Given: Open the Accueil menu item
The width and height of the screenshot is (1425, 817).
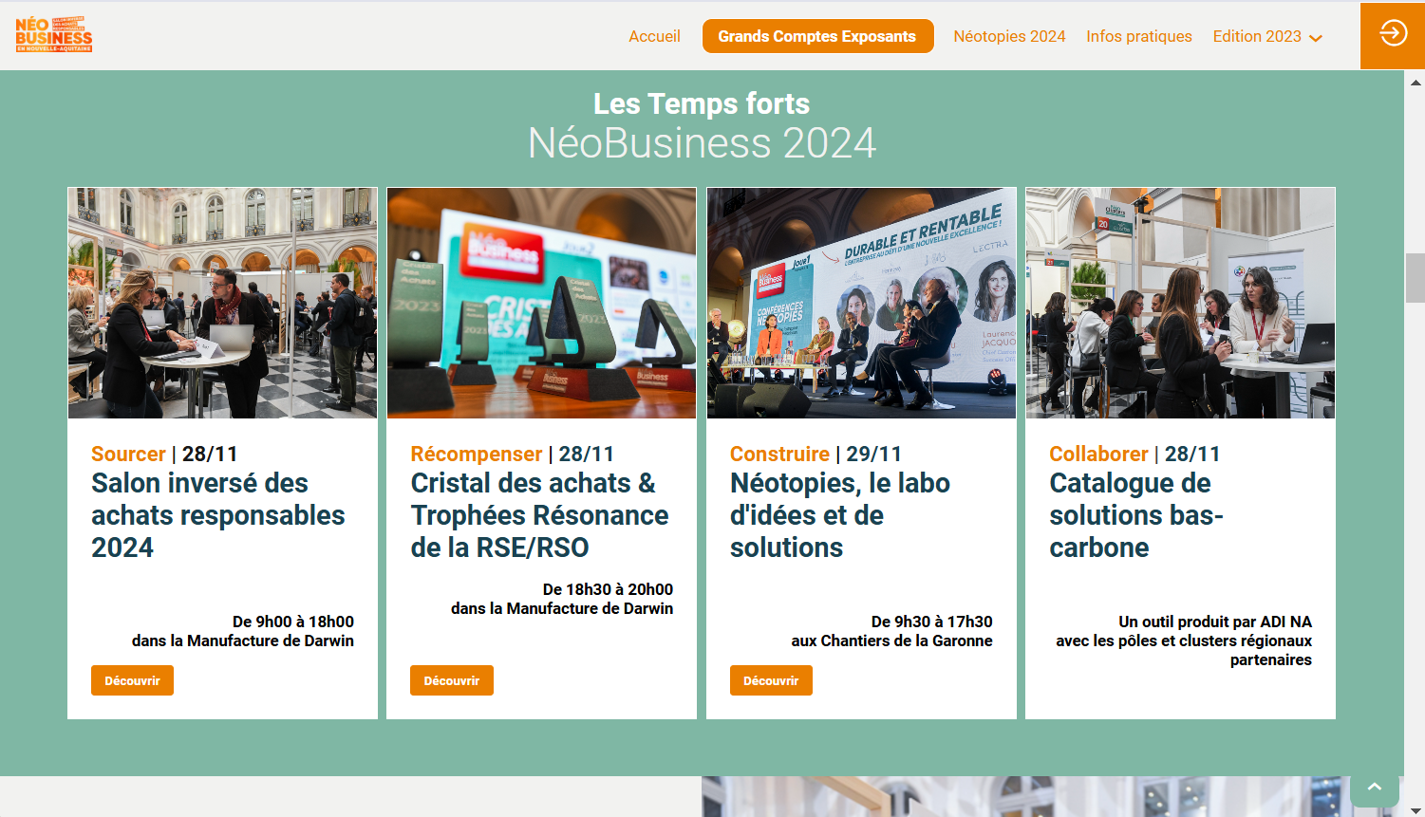Looking at the screenshot, I should 654,36.
